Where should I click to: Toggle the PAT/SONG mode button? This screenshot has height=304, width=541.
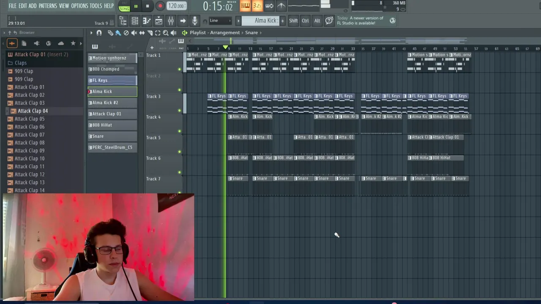point(124,6)
